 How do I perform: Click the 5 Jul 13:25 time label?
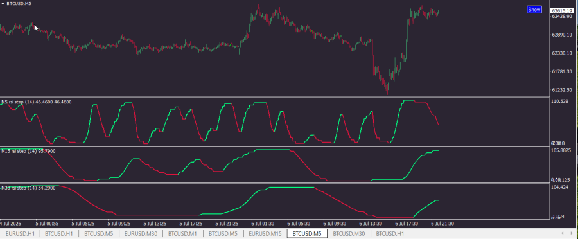click(x=155, y=224)
